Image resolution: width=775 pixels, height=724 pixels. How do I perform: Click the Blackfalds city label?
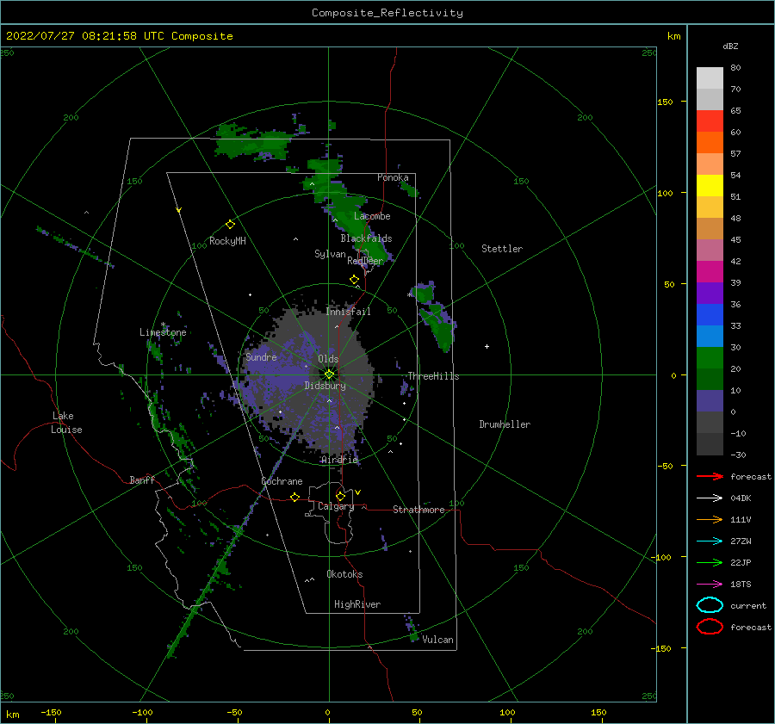[x=366, y=238]
